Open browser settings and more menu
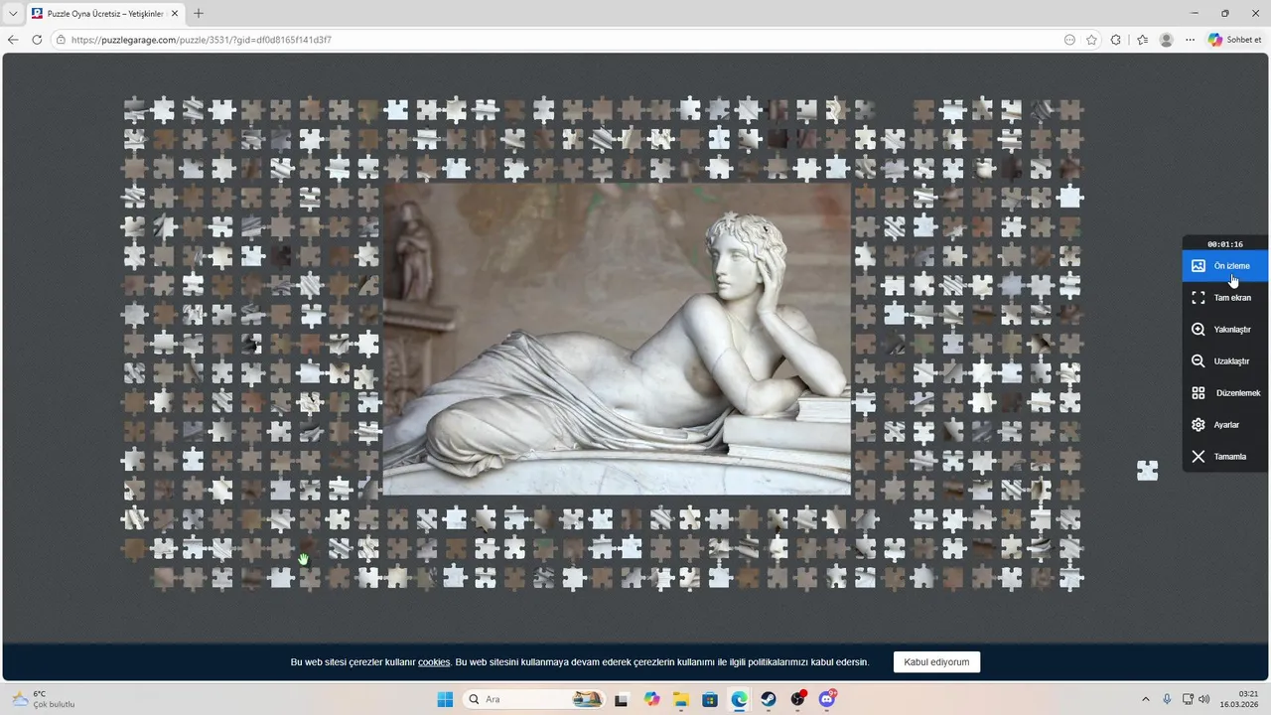Image resolution: width=1271 pixels, height=715 pixels. [1190, 40]
